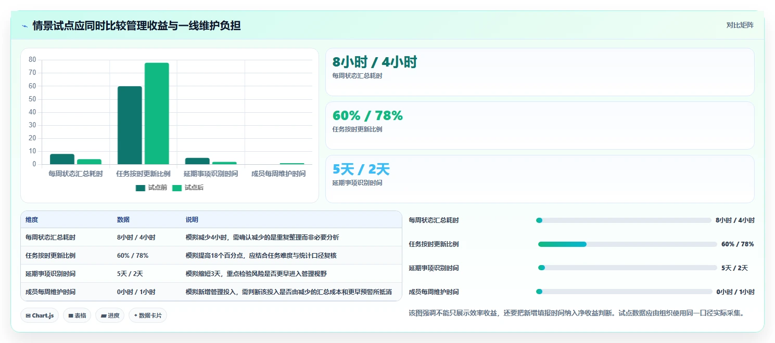This screenshot has width=775, height=343.
Task: Select the Chart.js tag chip
Action: pyautogui.click(x=40, y=315)
